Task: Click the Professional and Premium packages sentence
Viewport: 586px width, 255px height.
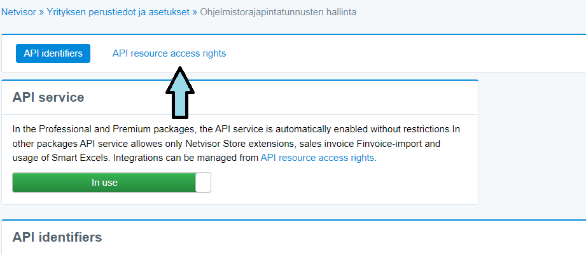Action: (x=232, y=129)
